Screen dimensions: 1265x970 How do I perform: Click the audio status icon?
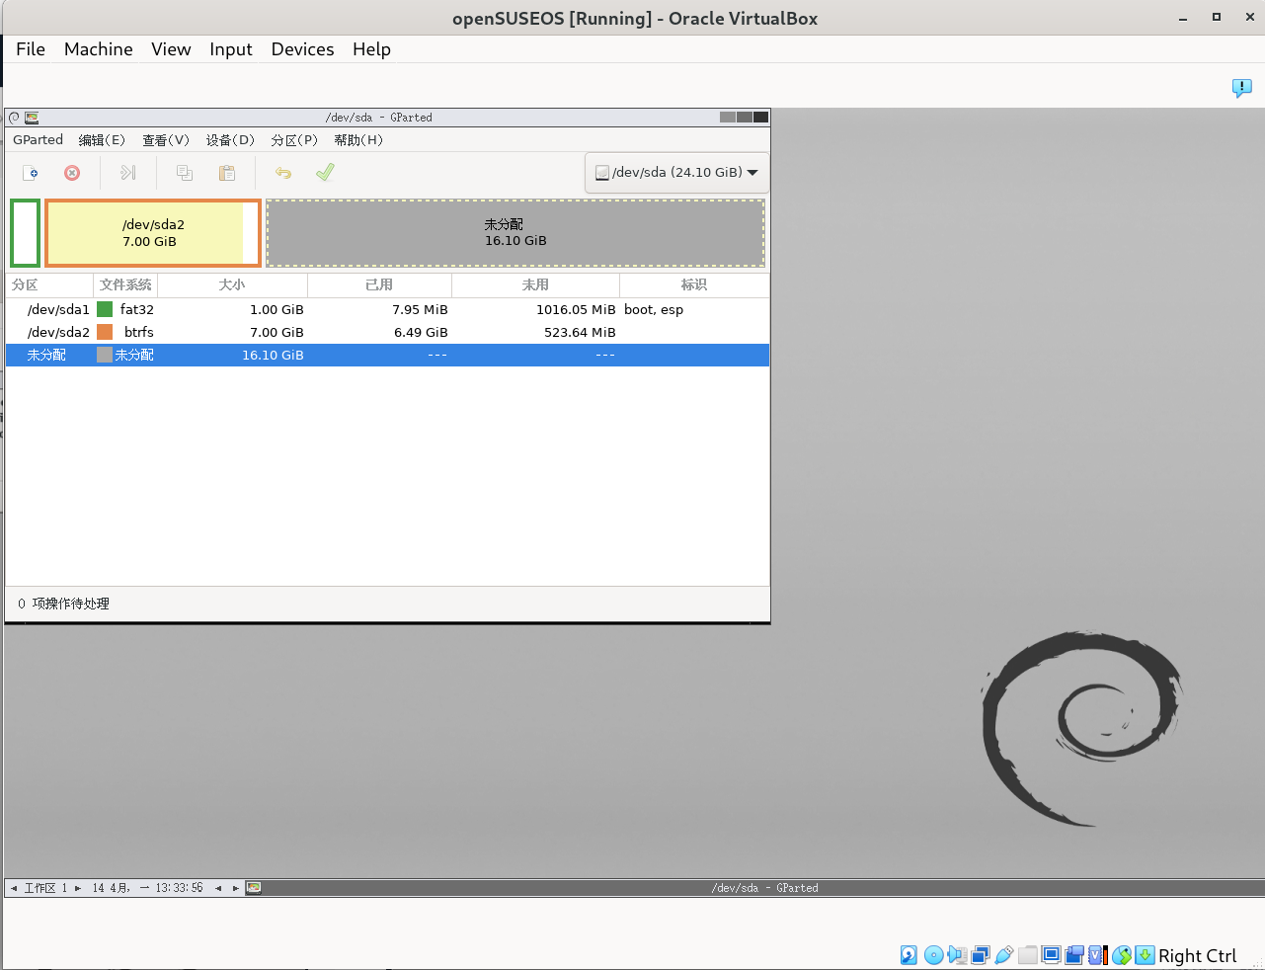(957, 955)
